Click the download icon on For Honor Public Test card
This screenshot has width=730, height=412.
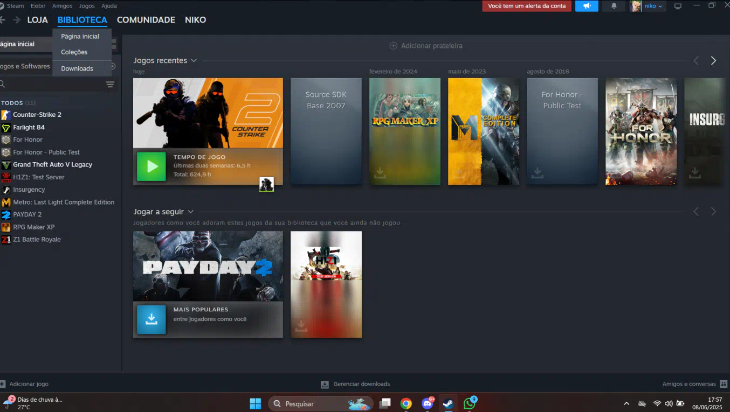(538, 172)
